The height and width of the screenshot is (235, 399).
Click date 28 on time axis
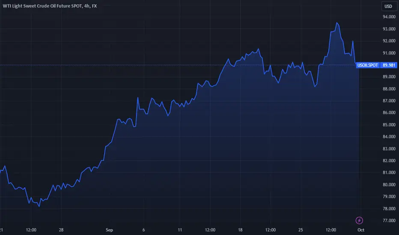pyautogui.click(x=61, y=230)
